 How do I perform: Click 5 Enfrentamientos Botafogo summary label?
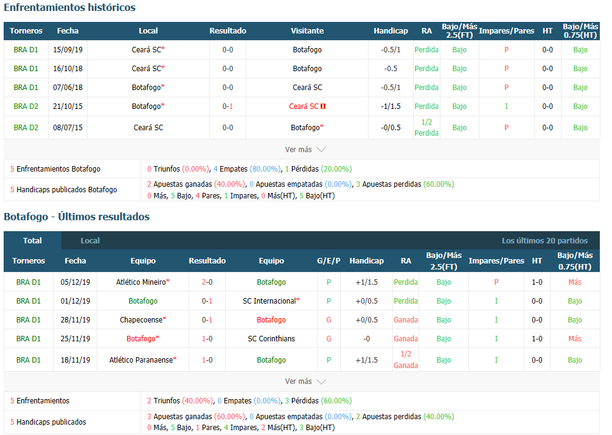tap(55, 169)
